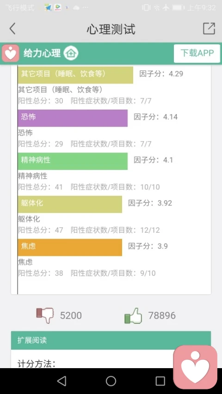This screenshot has height=394, width=222.
Task: Tap the Android back navigation triangle
Action: (x=62, y=381)
